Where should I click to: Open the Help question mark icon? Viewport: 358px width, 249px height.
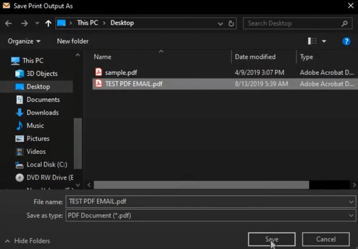point(346,41)
